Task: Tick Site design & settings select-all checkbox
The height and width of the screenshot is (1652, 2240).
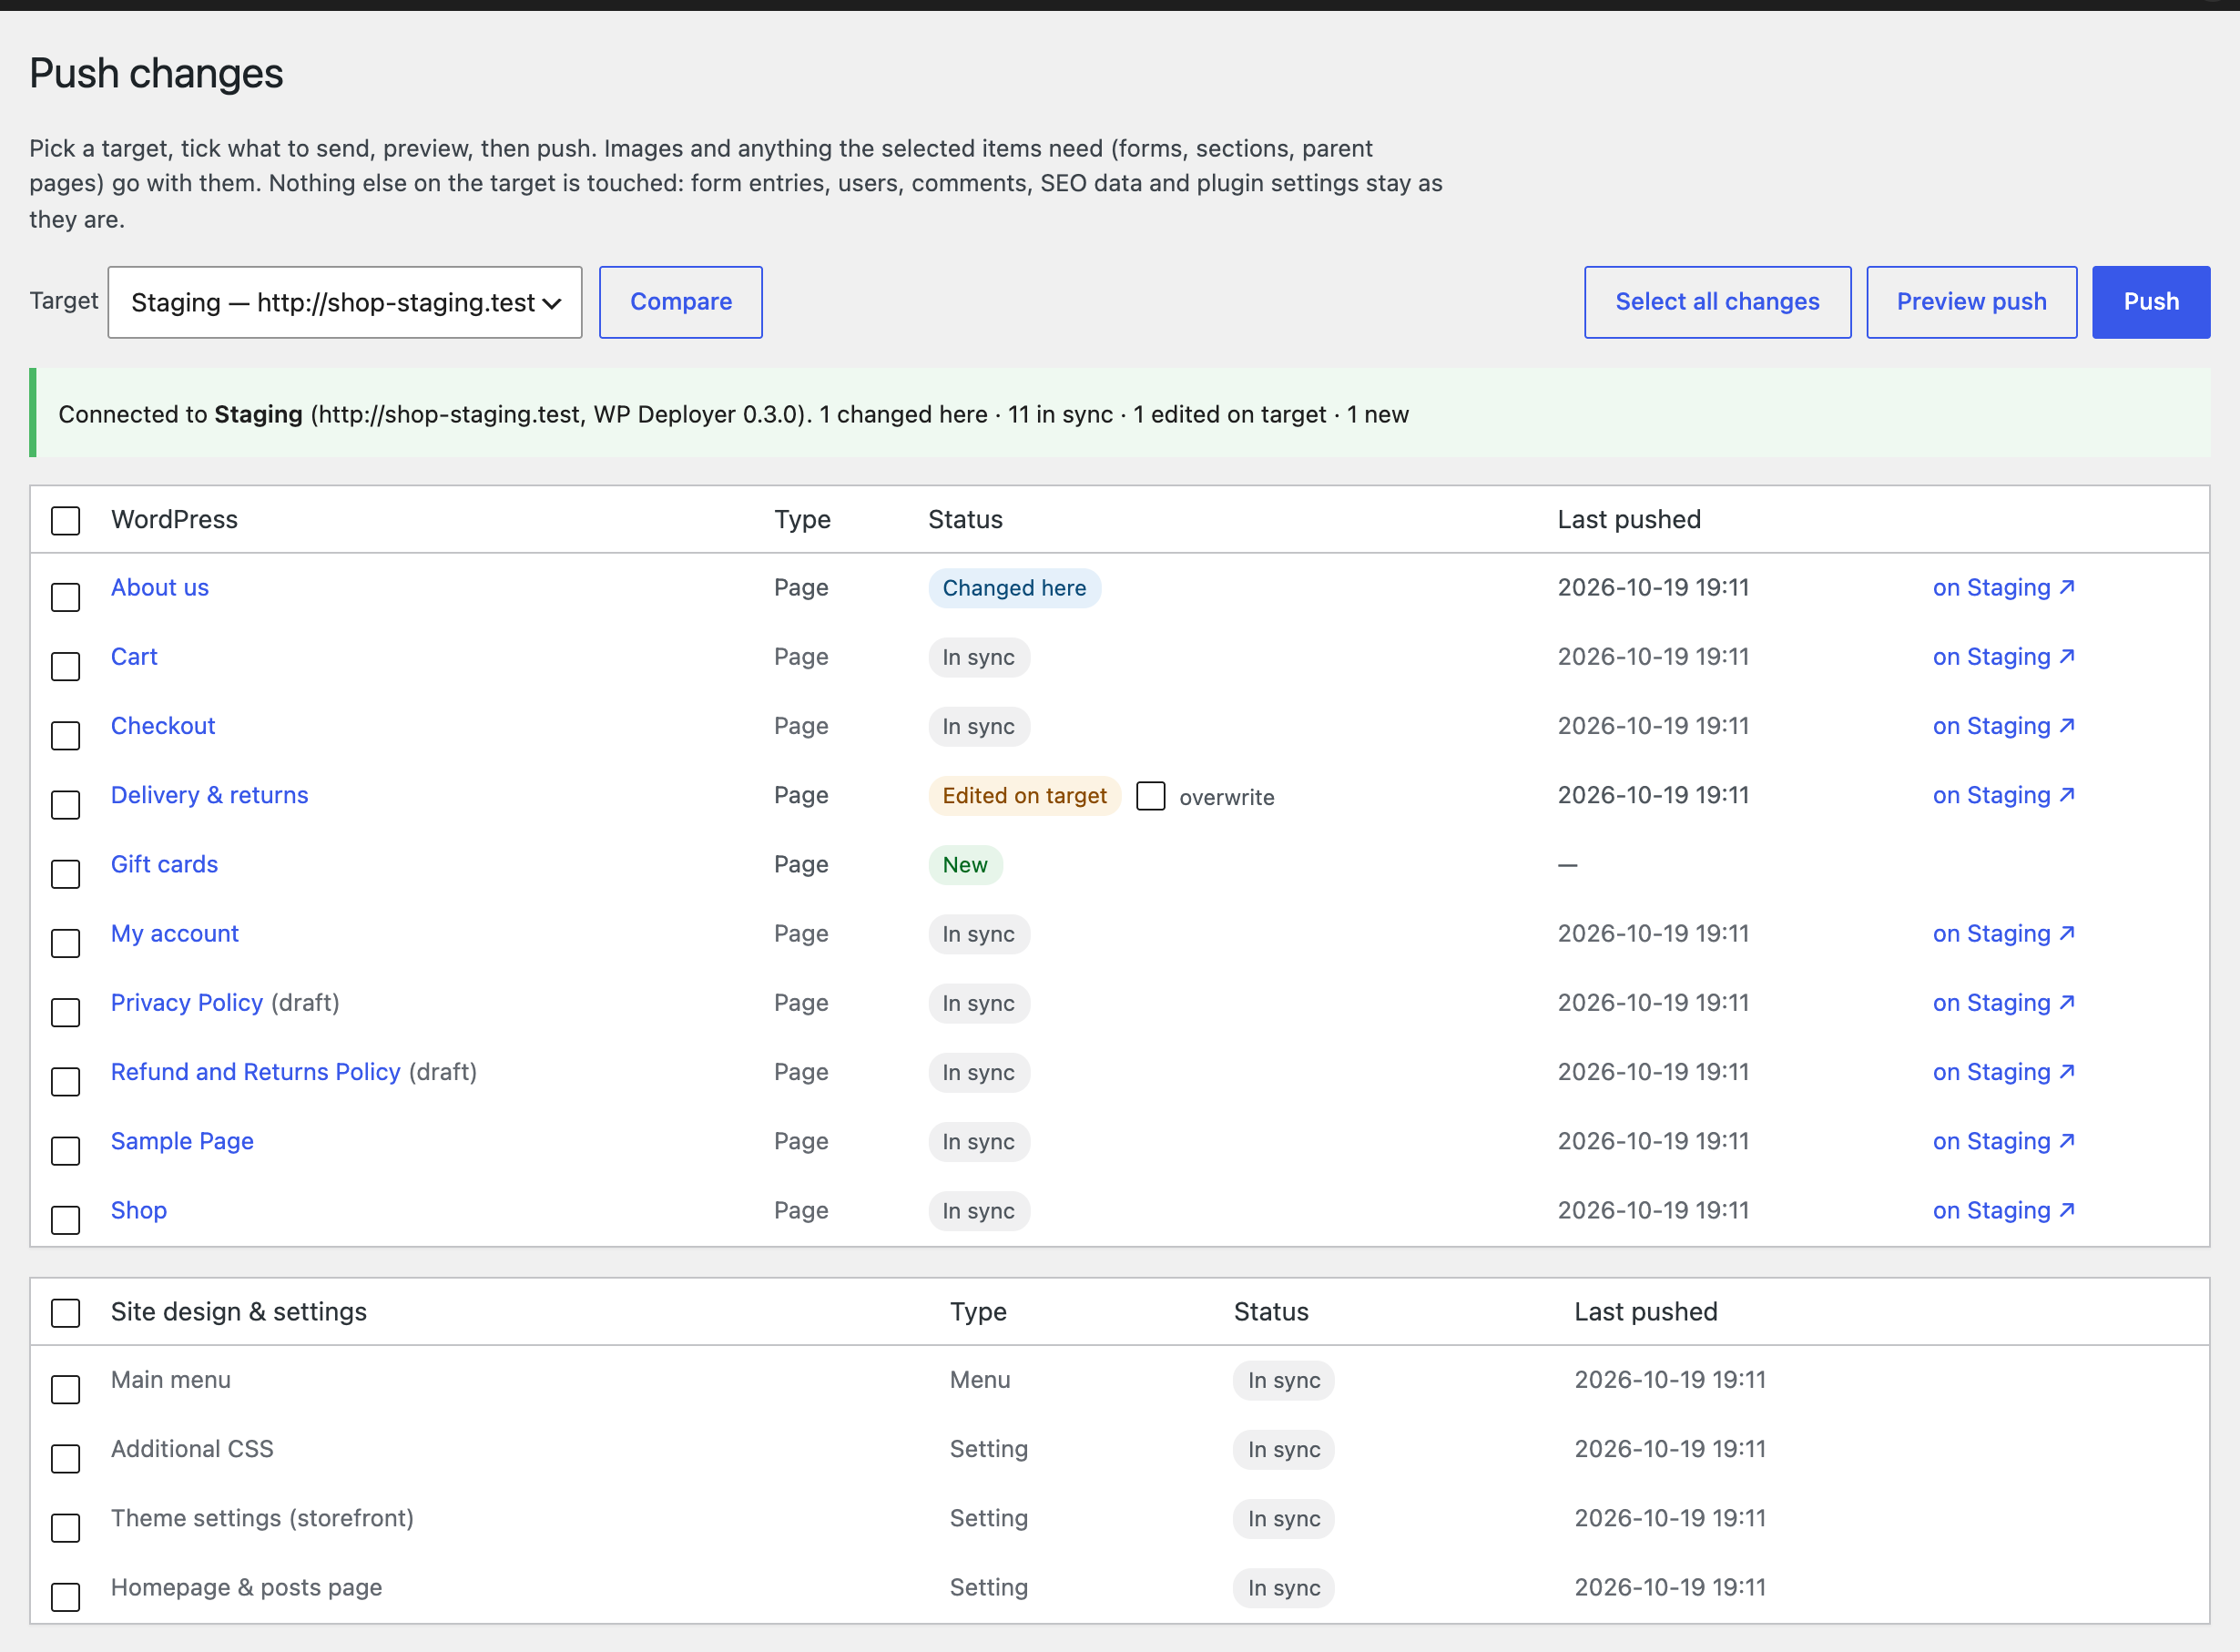Action: 66,1312
